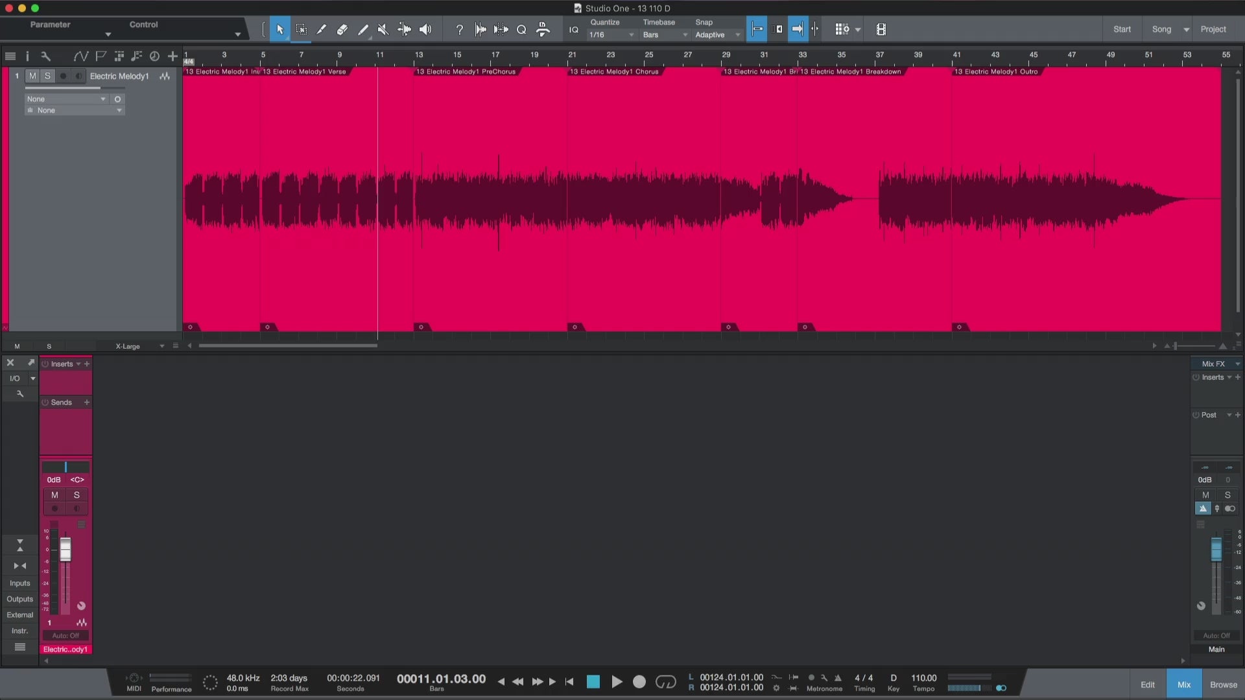1245x700 pixels.
Task: Mute the Electric Melody1 track header
Action: coord(32,76)
